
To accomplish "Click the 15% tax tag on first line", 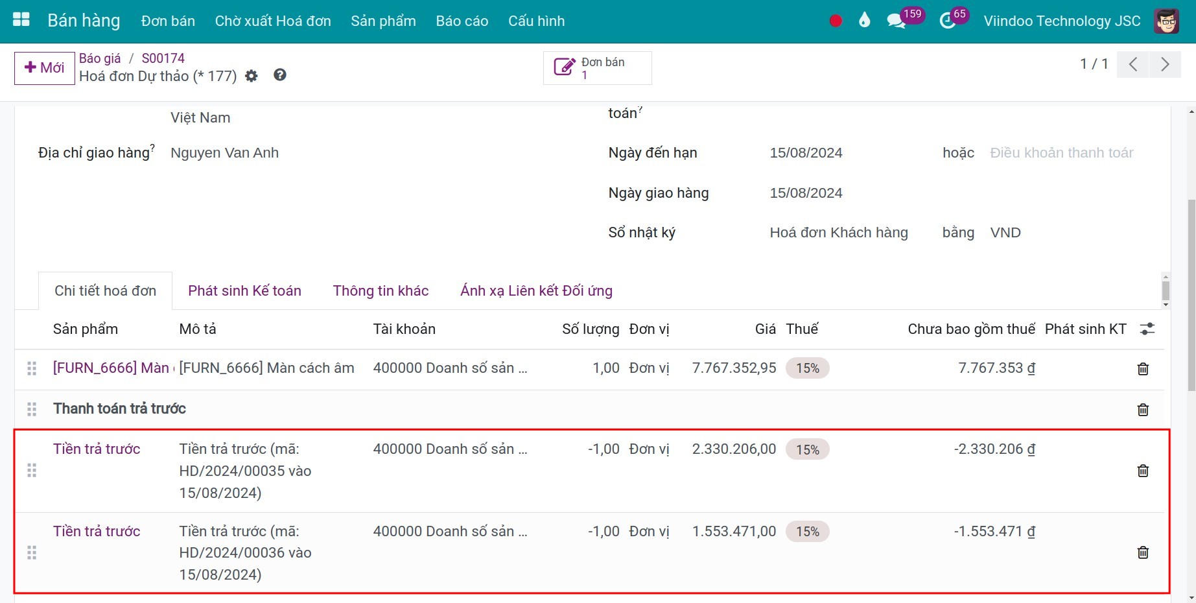I will click(x=807, y=368).
